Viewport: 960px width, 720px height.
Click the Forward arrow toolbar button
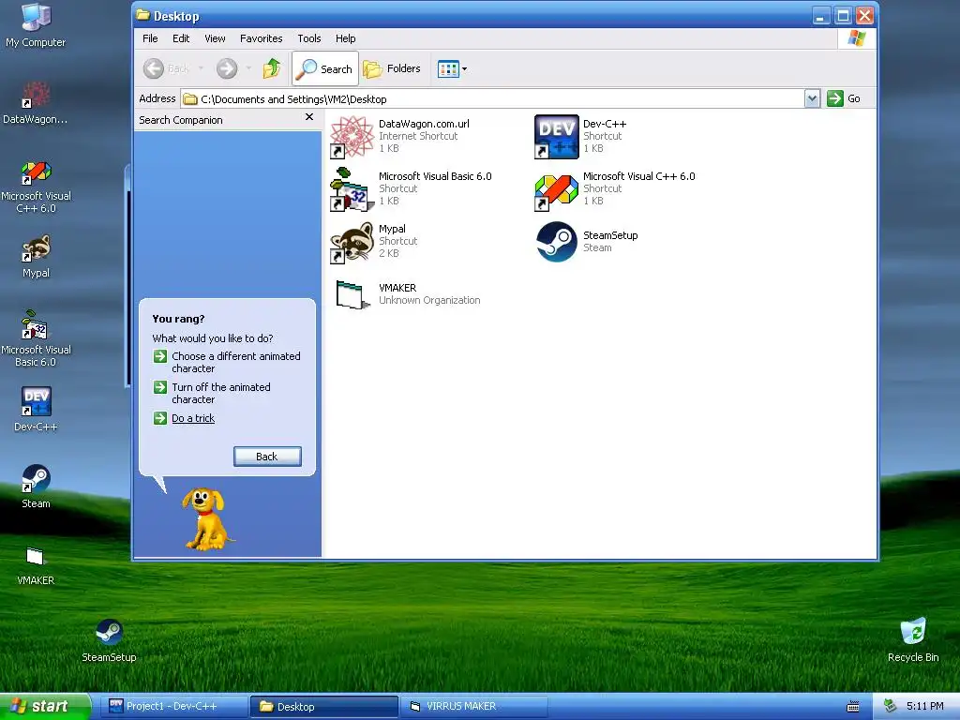(x=227, y=68)
